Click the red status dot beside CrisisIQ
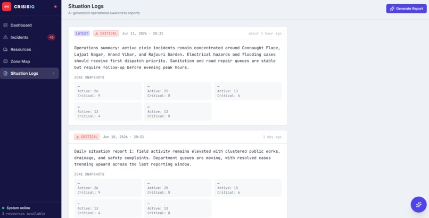This screenshot has height=218, width=429. click(55, 6)
